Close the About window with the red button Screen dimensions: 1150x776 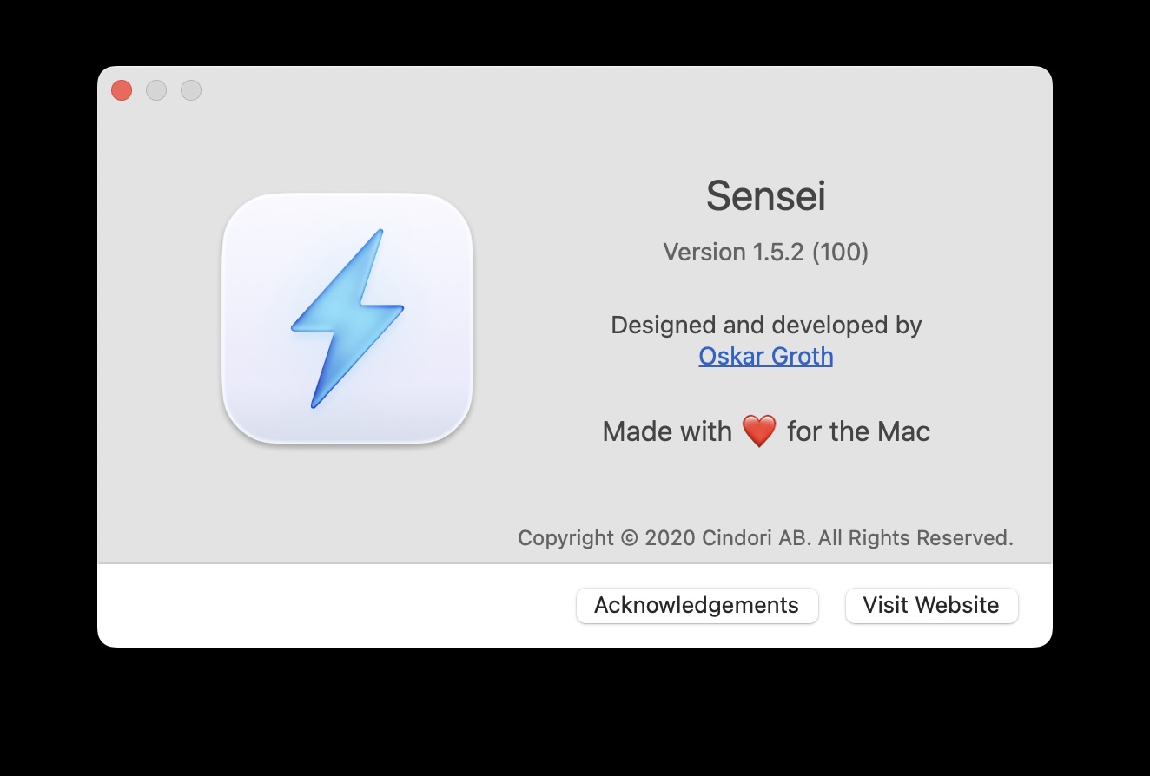[x=122, y=90]
